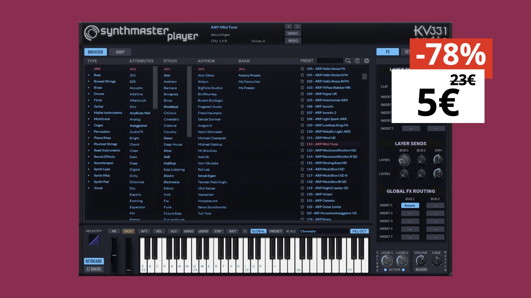The height and width of the screenshot is (298, 531).
Task: Click the BOOST master button
Action: click(421, 270)
